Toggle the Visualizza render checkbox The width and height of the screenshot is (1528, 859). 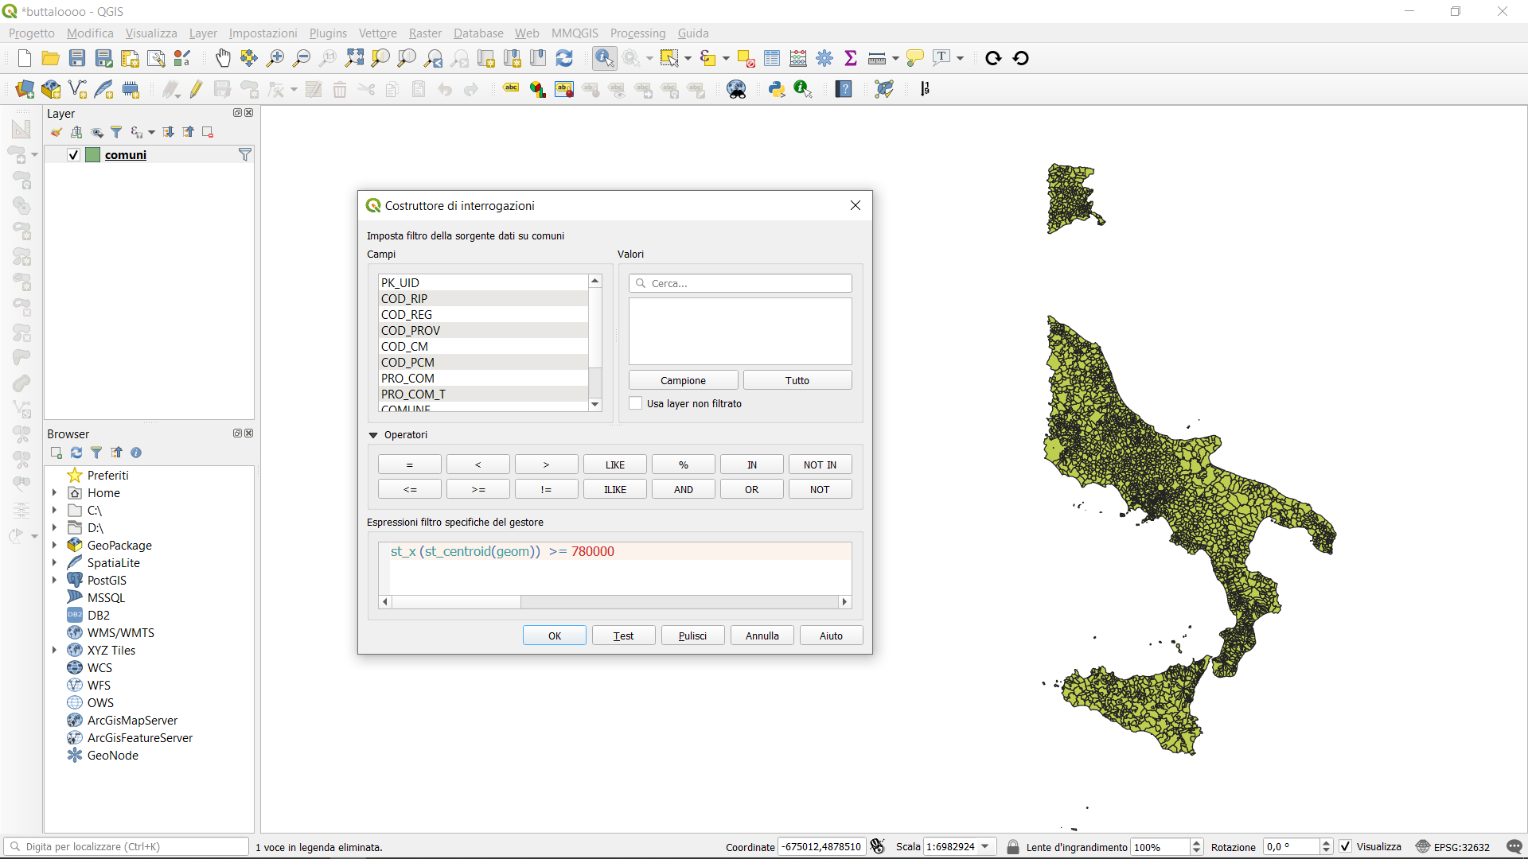click(x=1345, y=846)
